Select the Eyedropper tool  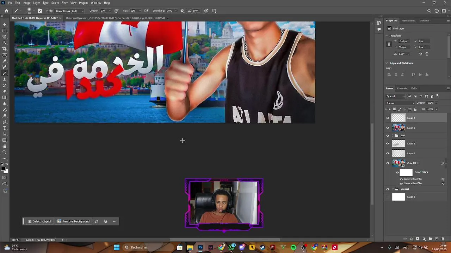pos(5,61)
